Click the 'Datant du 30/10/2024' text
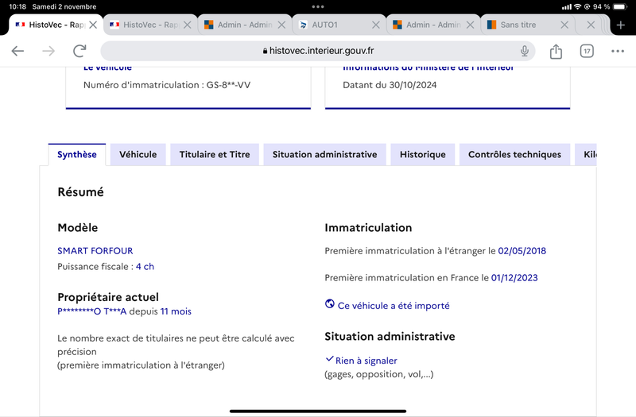This screenshot has width=636, height=417. click(x=390, y=85)
